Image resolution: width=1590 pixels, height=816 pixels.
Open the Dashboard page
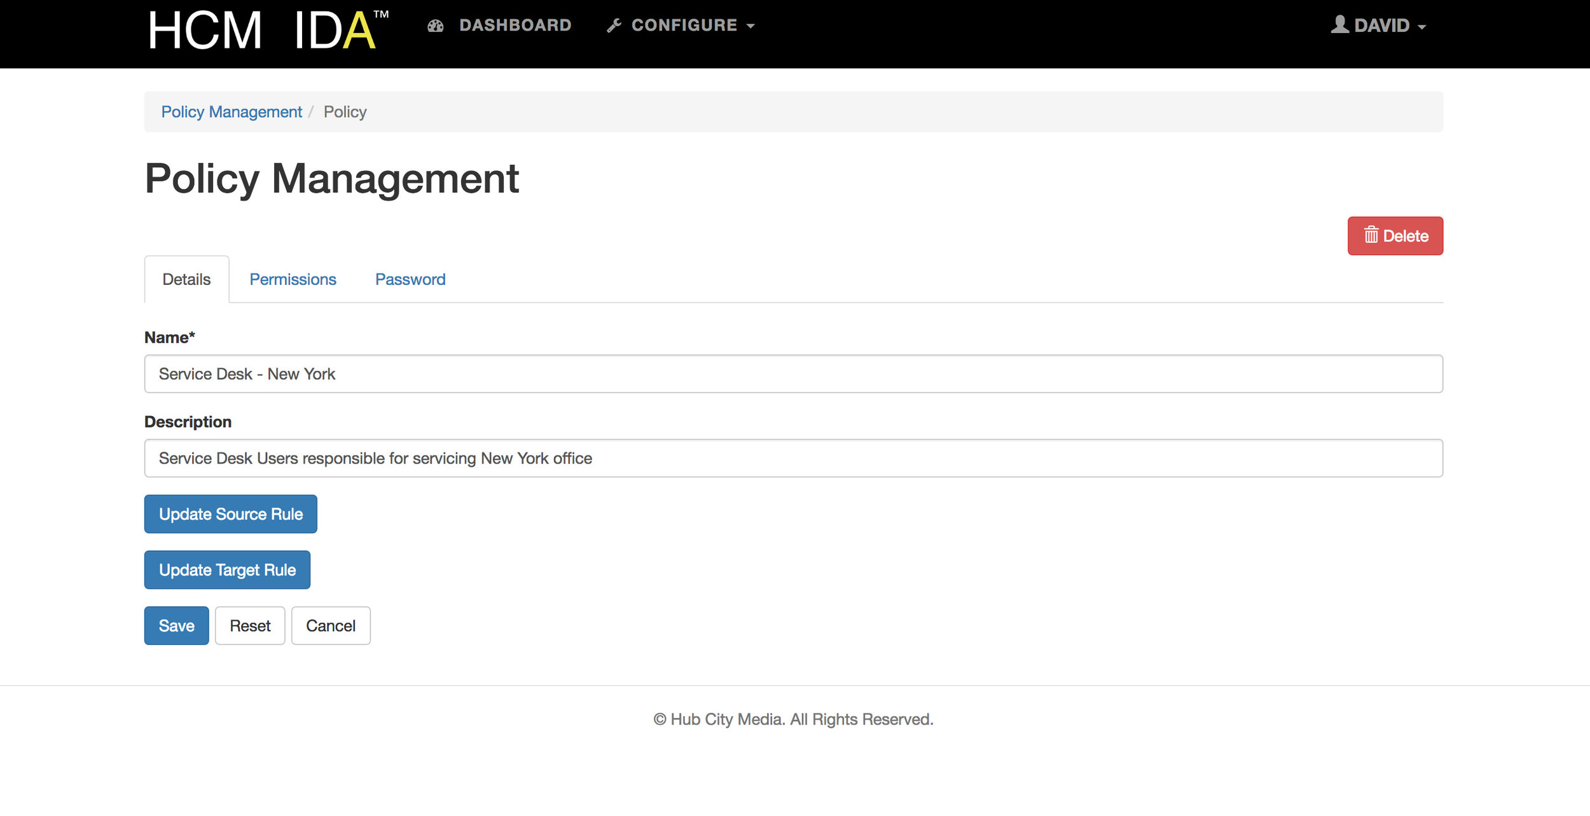(499, 25)
